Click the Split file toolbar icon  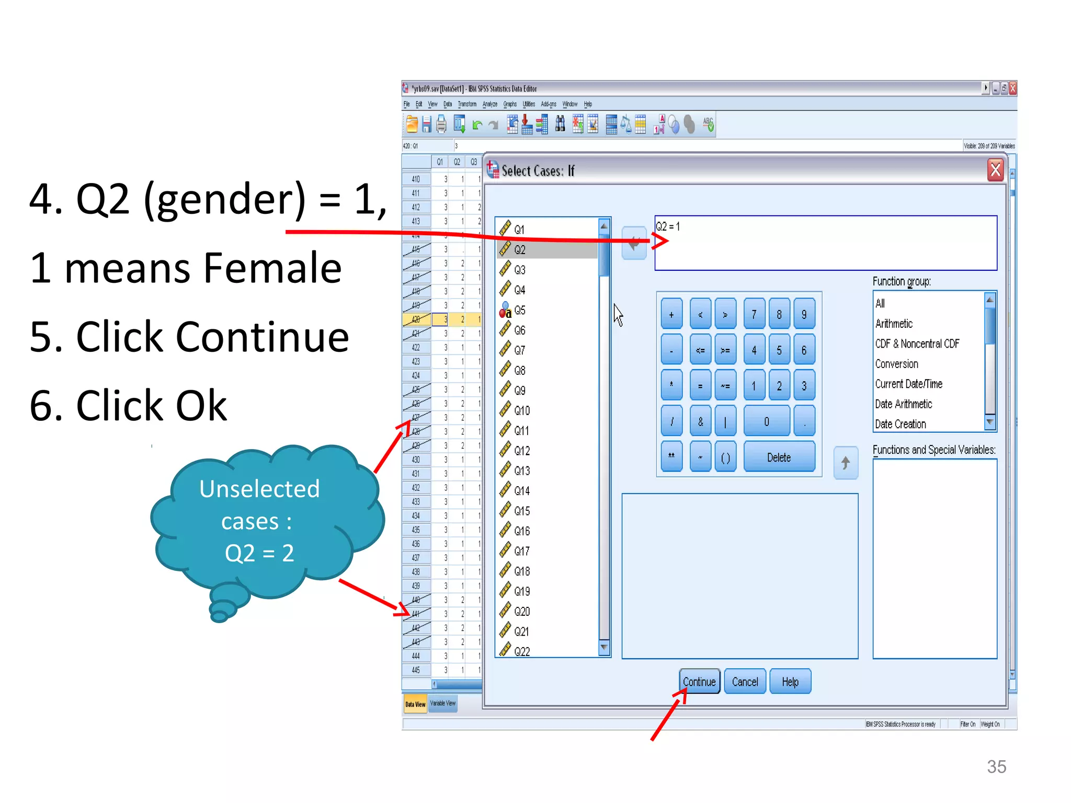611,124
